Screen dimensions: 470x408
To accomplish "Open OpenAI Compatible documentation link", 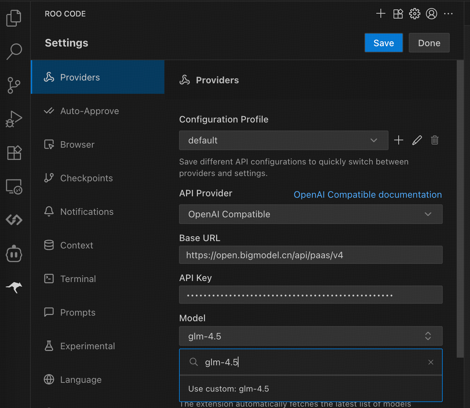I will 368,195.
